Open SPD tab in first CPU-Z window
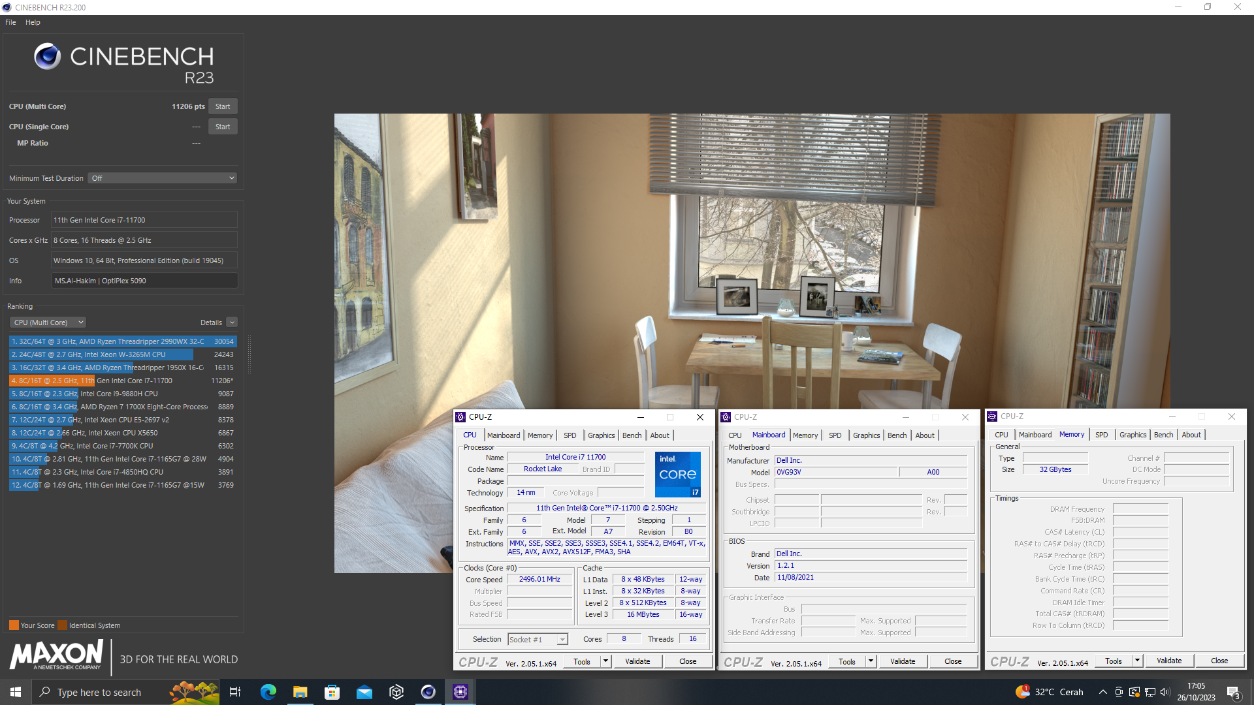 tap(570, 435)
